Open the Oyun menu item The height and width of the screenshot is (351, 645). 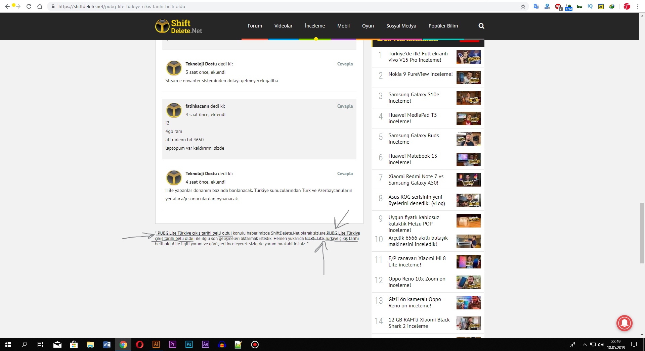368,26
